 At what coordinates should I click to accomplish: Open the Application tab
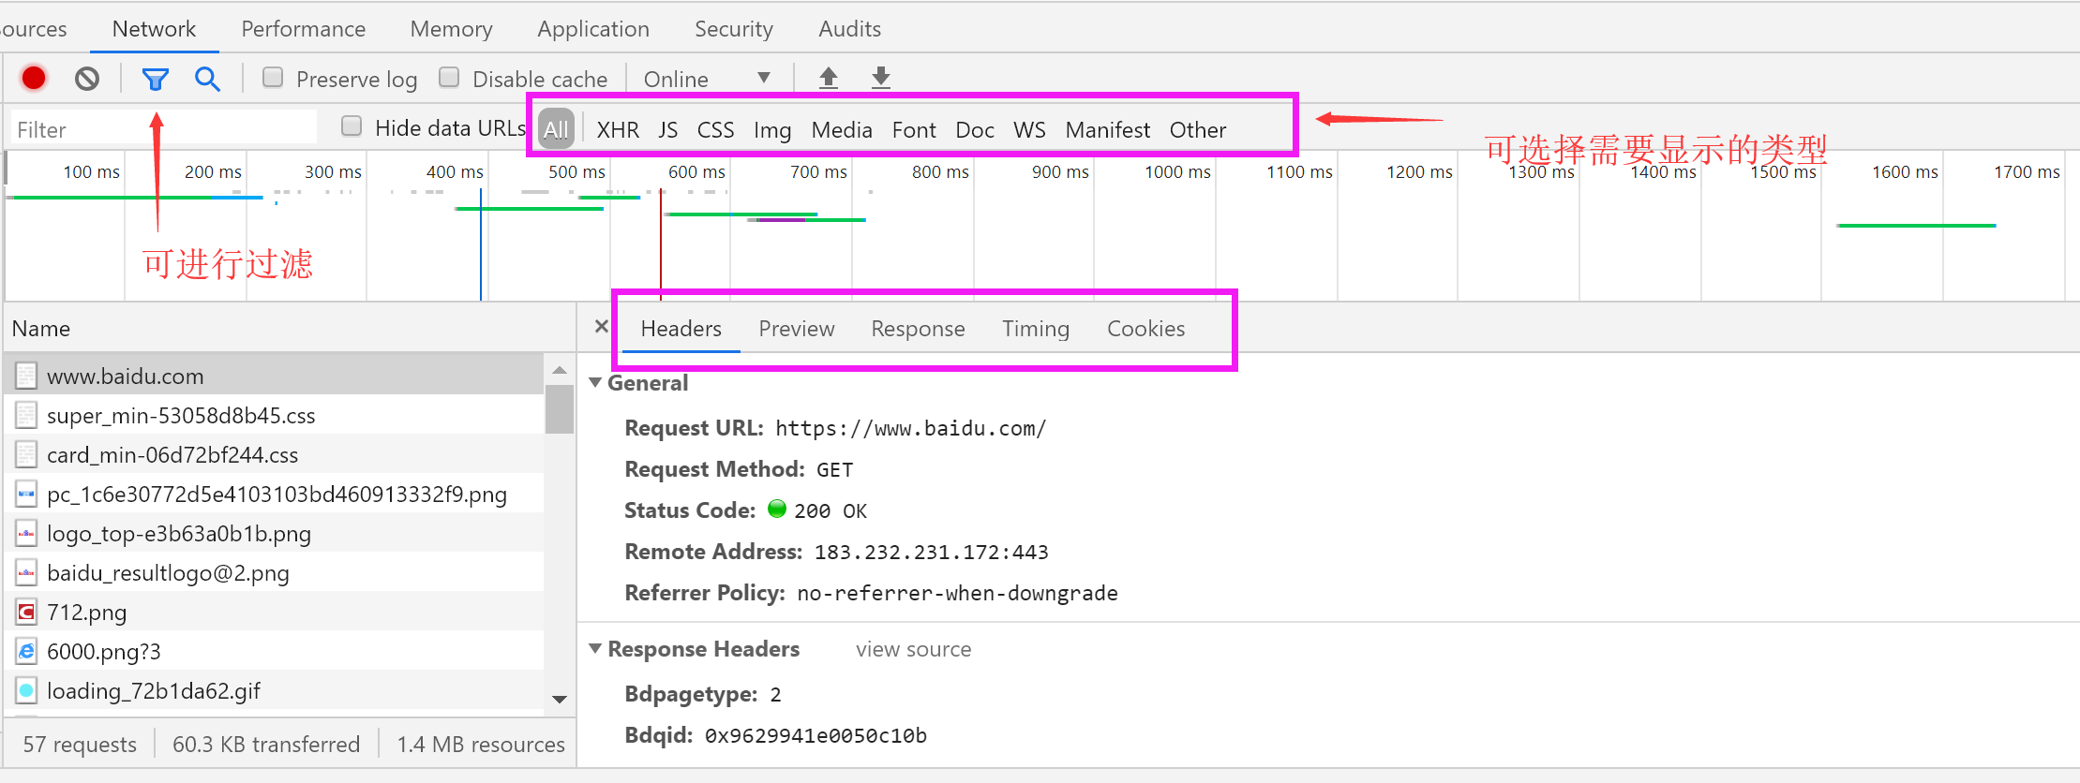point(593,29)
